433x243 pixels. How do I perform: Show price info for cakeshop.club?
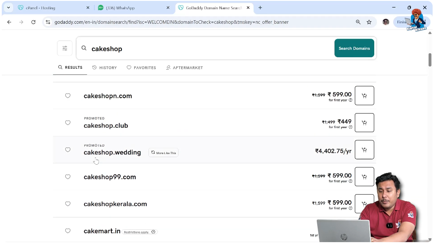click(x=350, y=127)
